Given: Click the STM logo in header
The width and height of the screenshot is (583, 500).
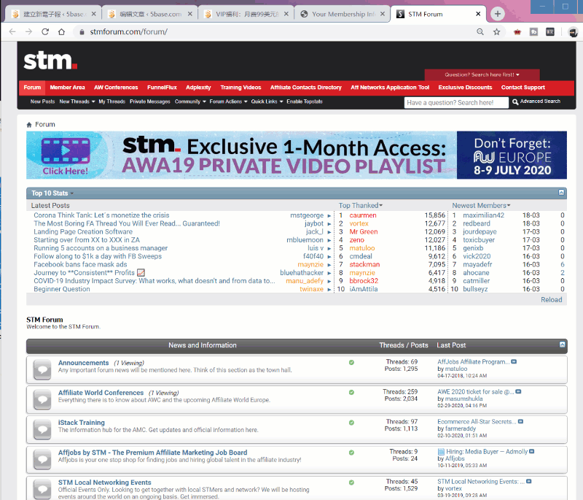Looking at the screenshot, I should 50,61.
